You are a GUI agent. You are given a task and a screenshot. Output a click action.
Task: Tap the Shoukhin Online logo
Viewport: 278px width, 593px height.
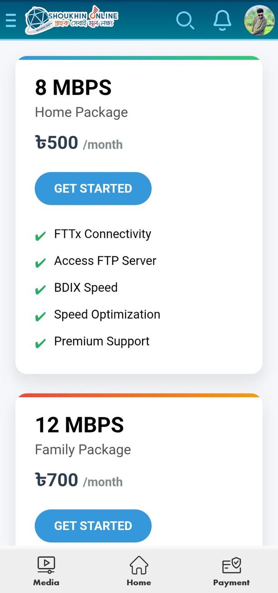point(71,20)
